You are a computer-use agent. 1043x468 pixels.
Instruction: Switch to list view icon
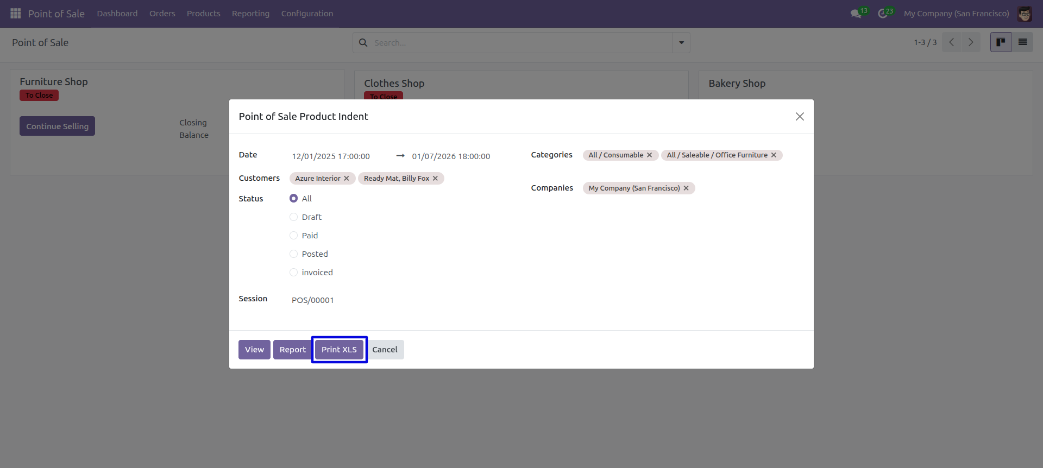[1022, 42]
